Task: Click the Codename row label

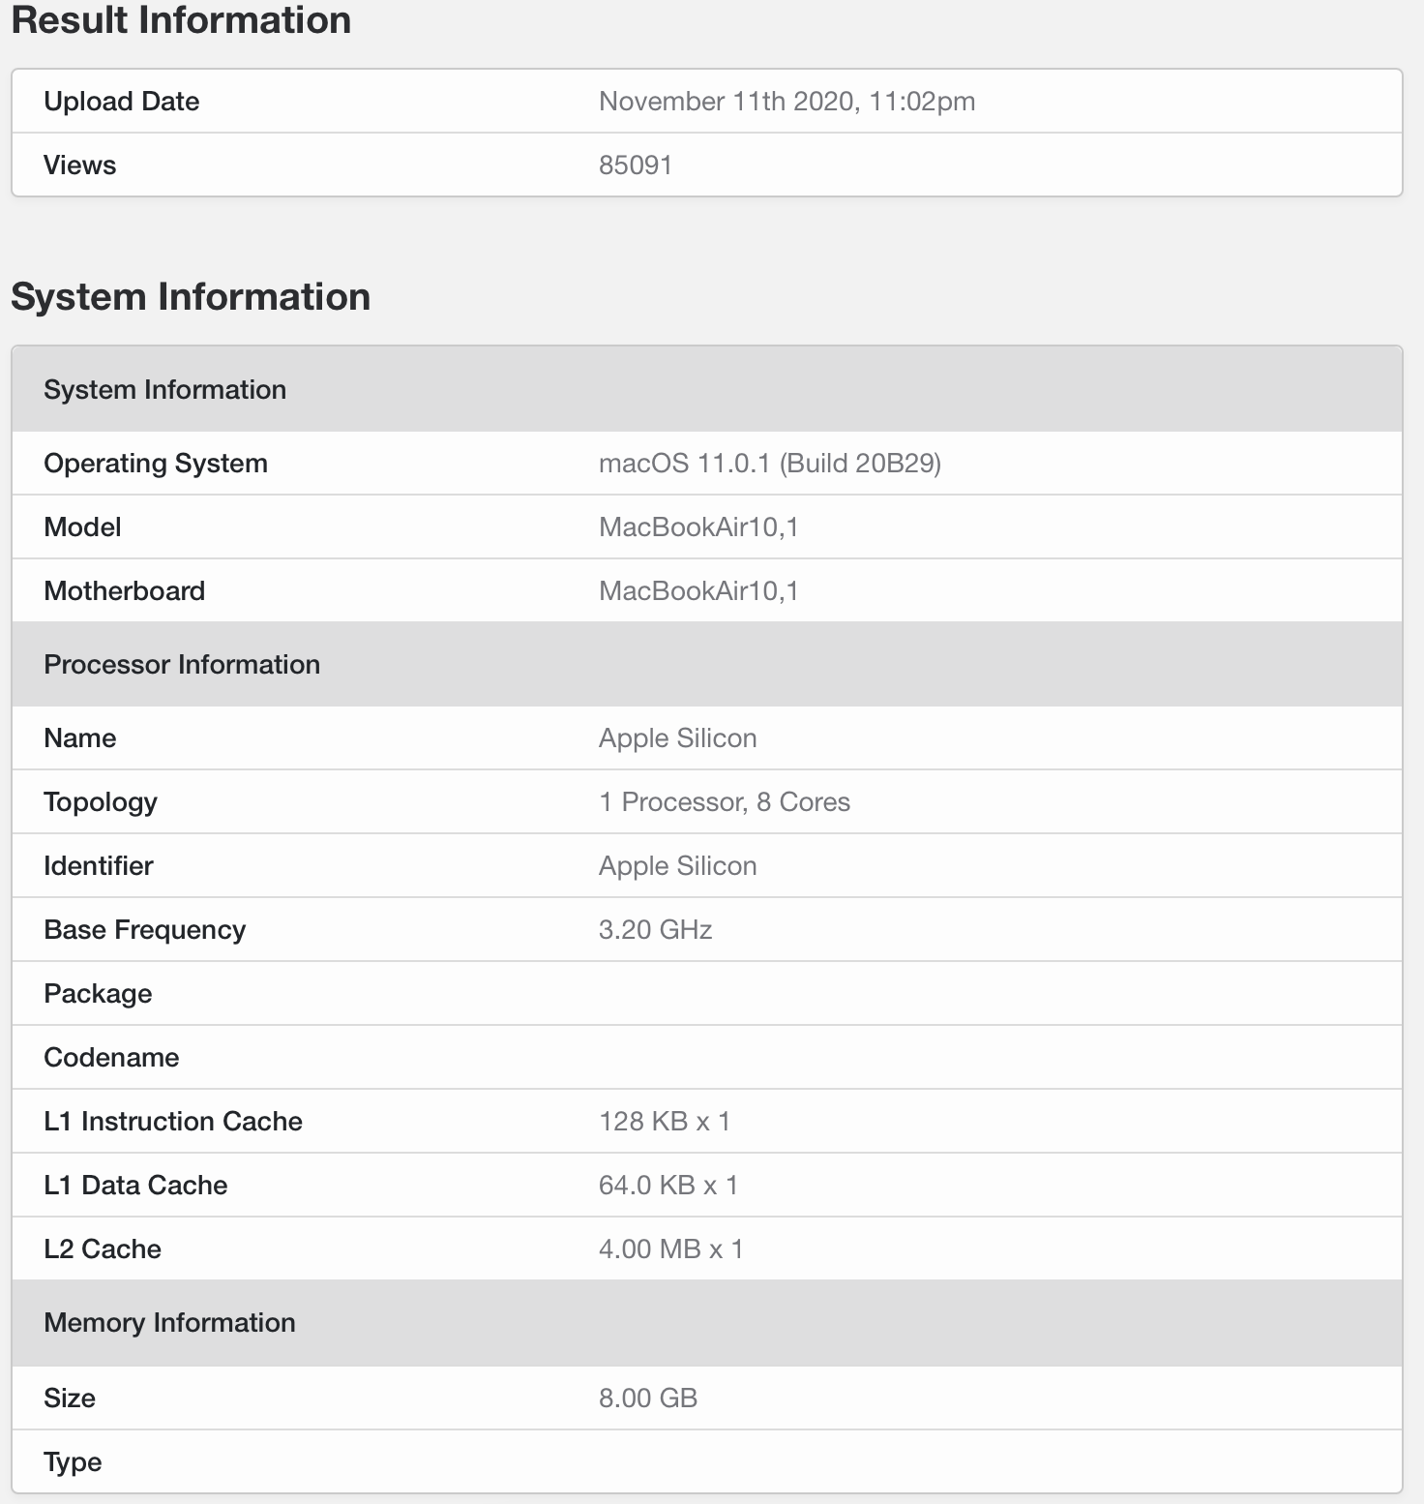Action: [111, 1058]
